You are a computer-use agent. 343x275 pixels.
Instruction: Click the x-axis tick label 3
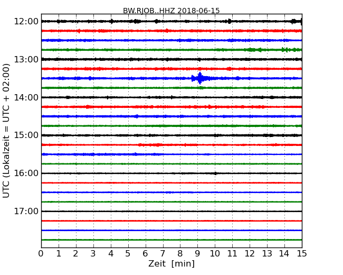point(93,254)
